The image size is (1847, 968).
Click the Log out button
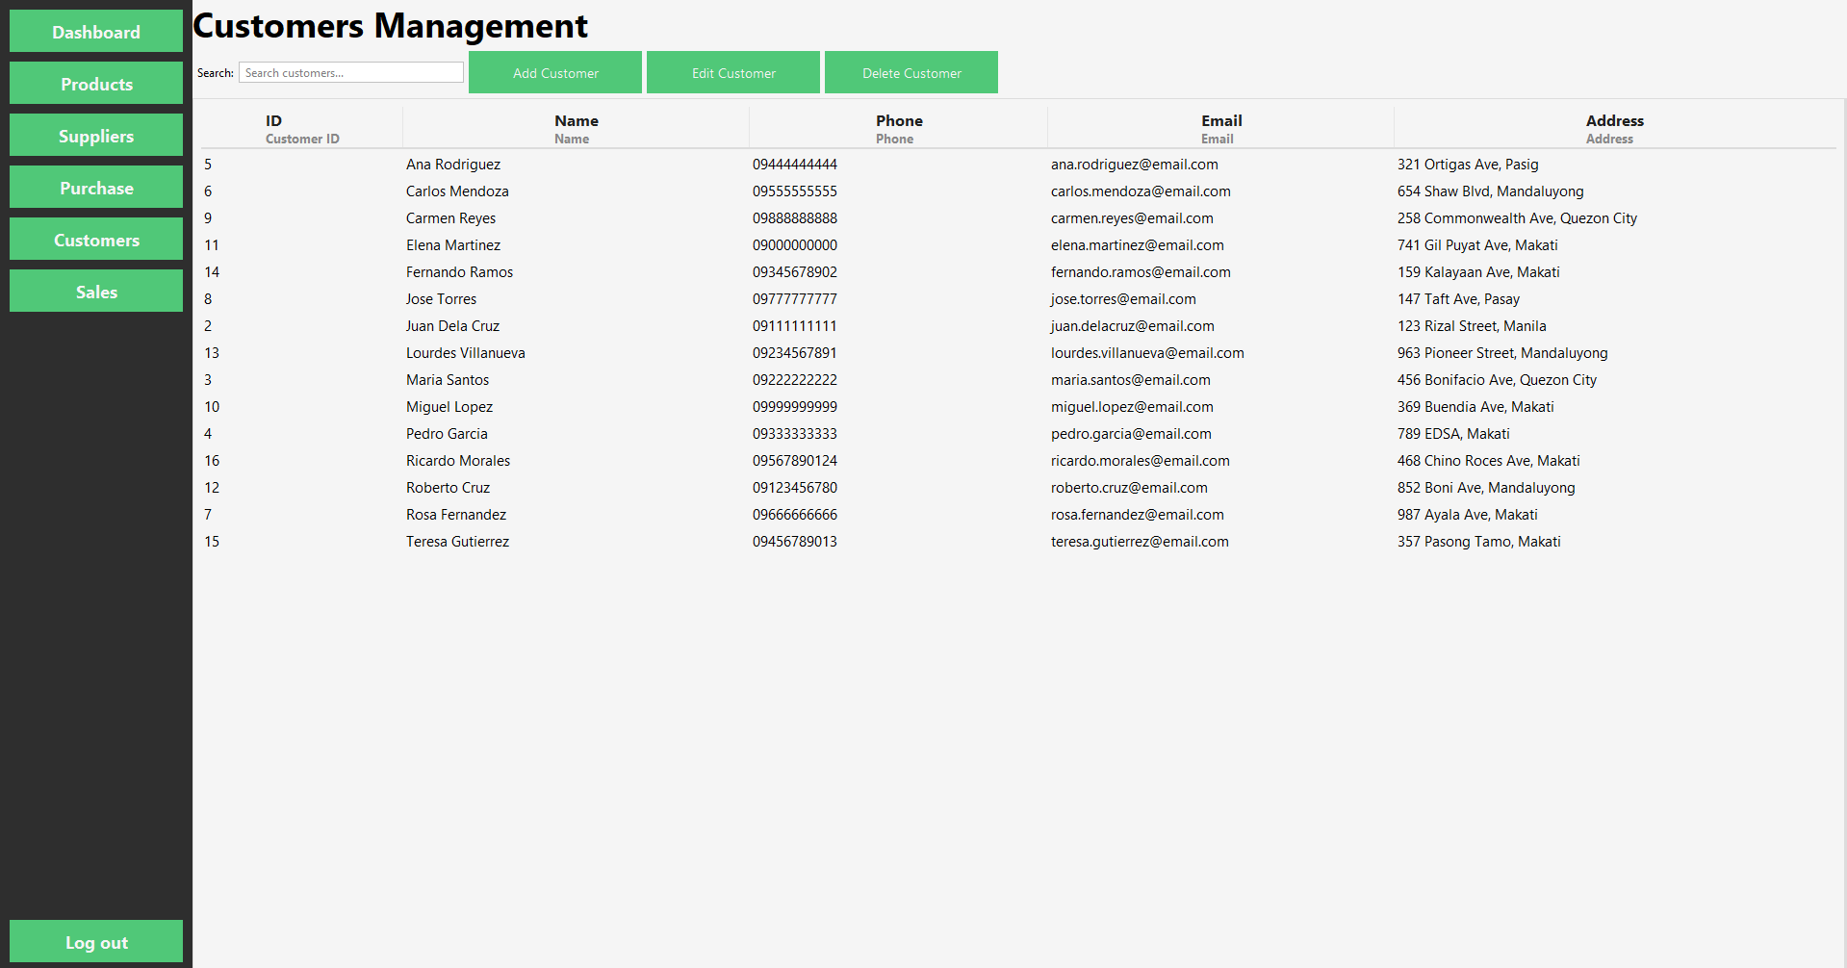coord(95,941)
